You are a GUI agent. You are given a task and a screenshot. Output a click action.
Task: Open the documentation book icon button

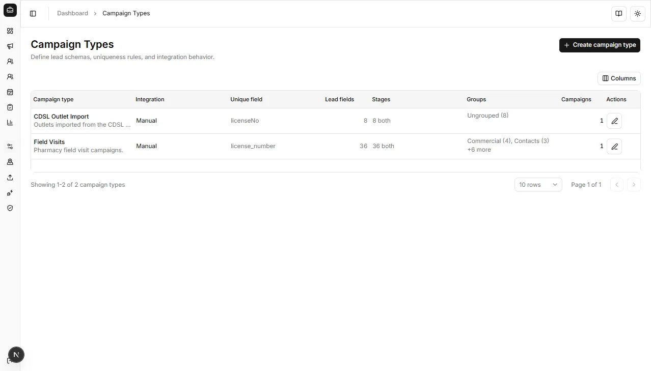pyautogui.click(x=618, y=14)
